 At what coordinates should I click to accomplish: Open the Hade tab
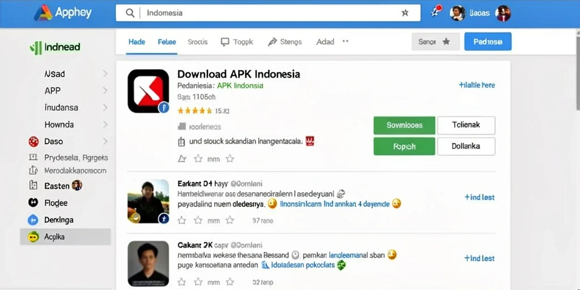[x=137, y=42]
